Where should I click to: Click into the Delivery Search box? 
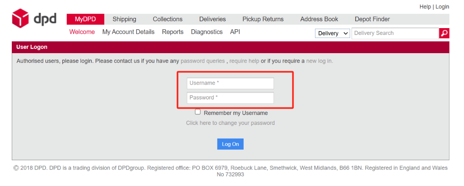(x=395, y=33)
